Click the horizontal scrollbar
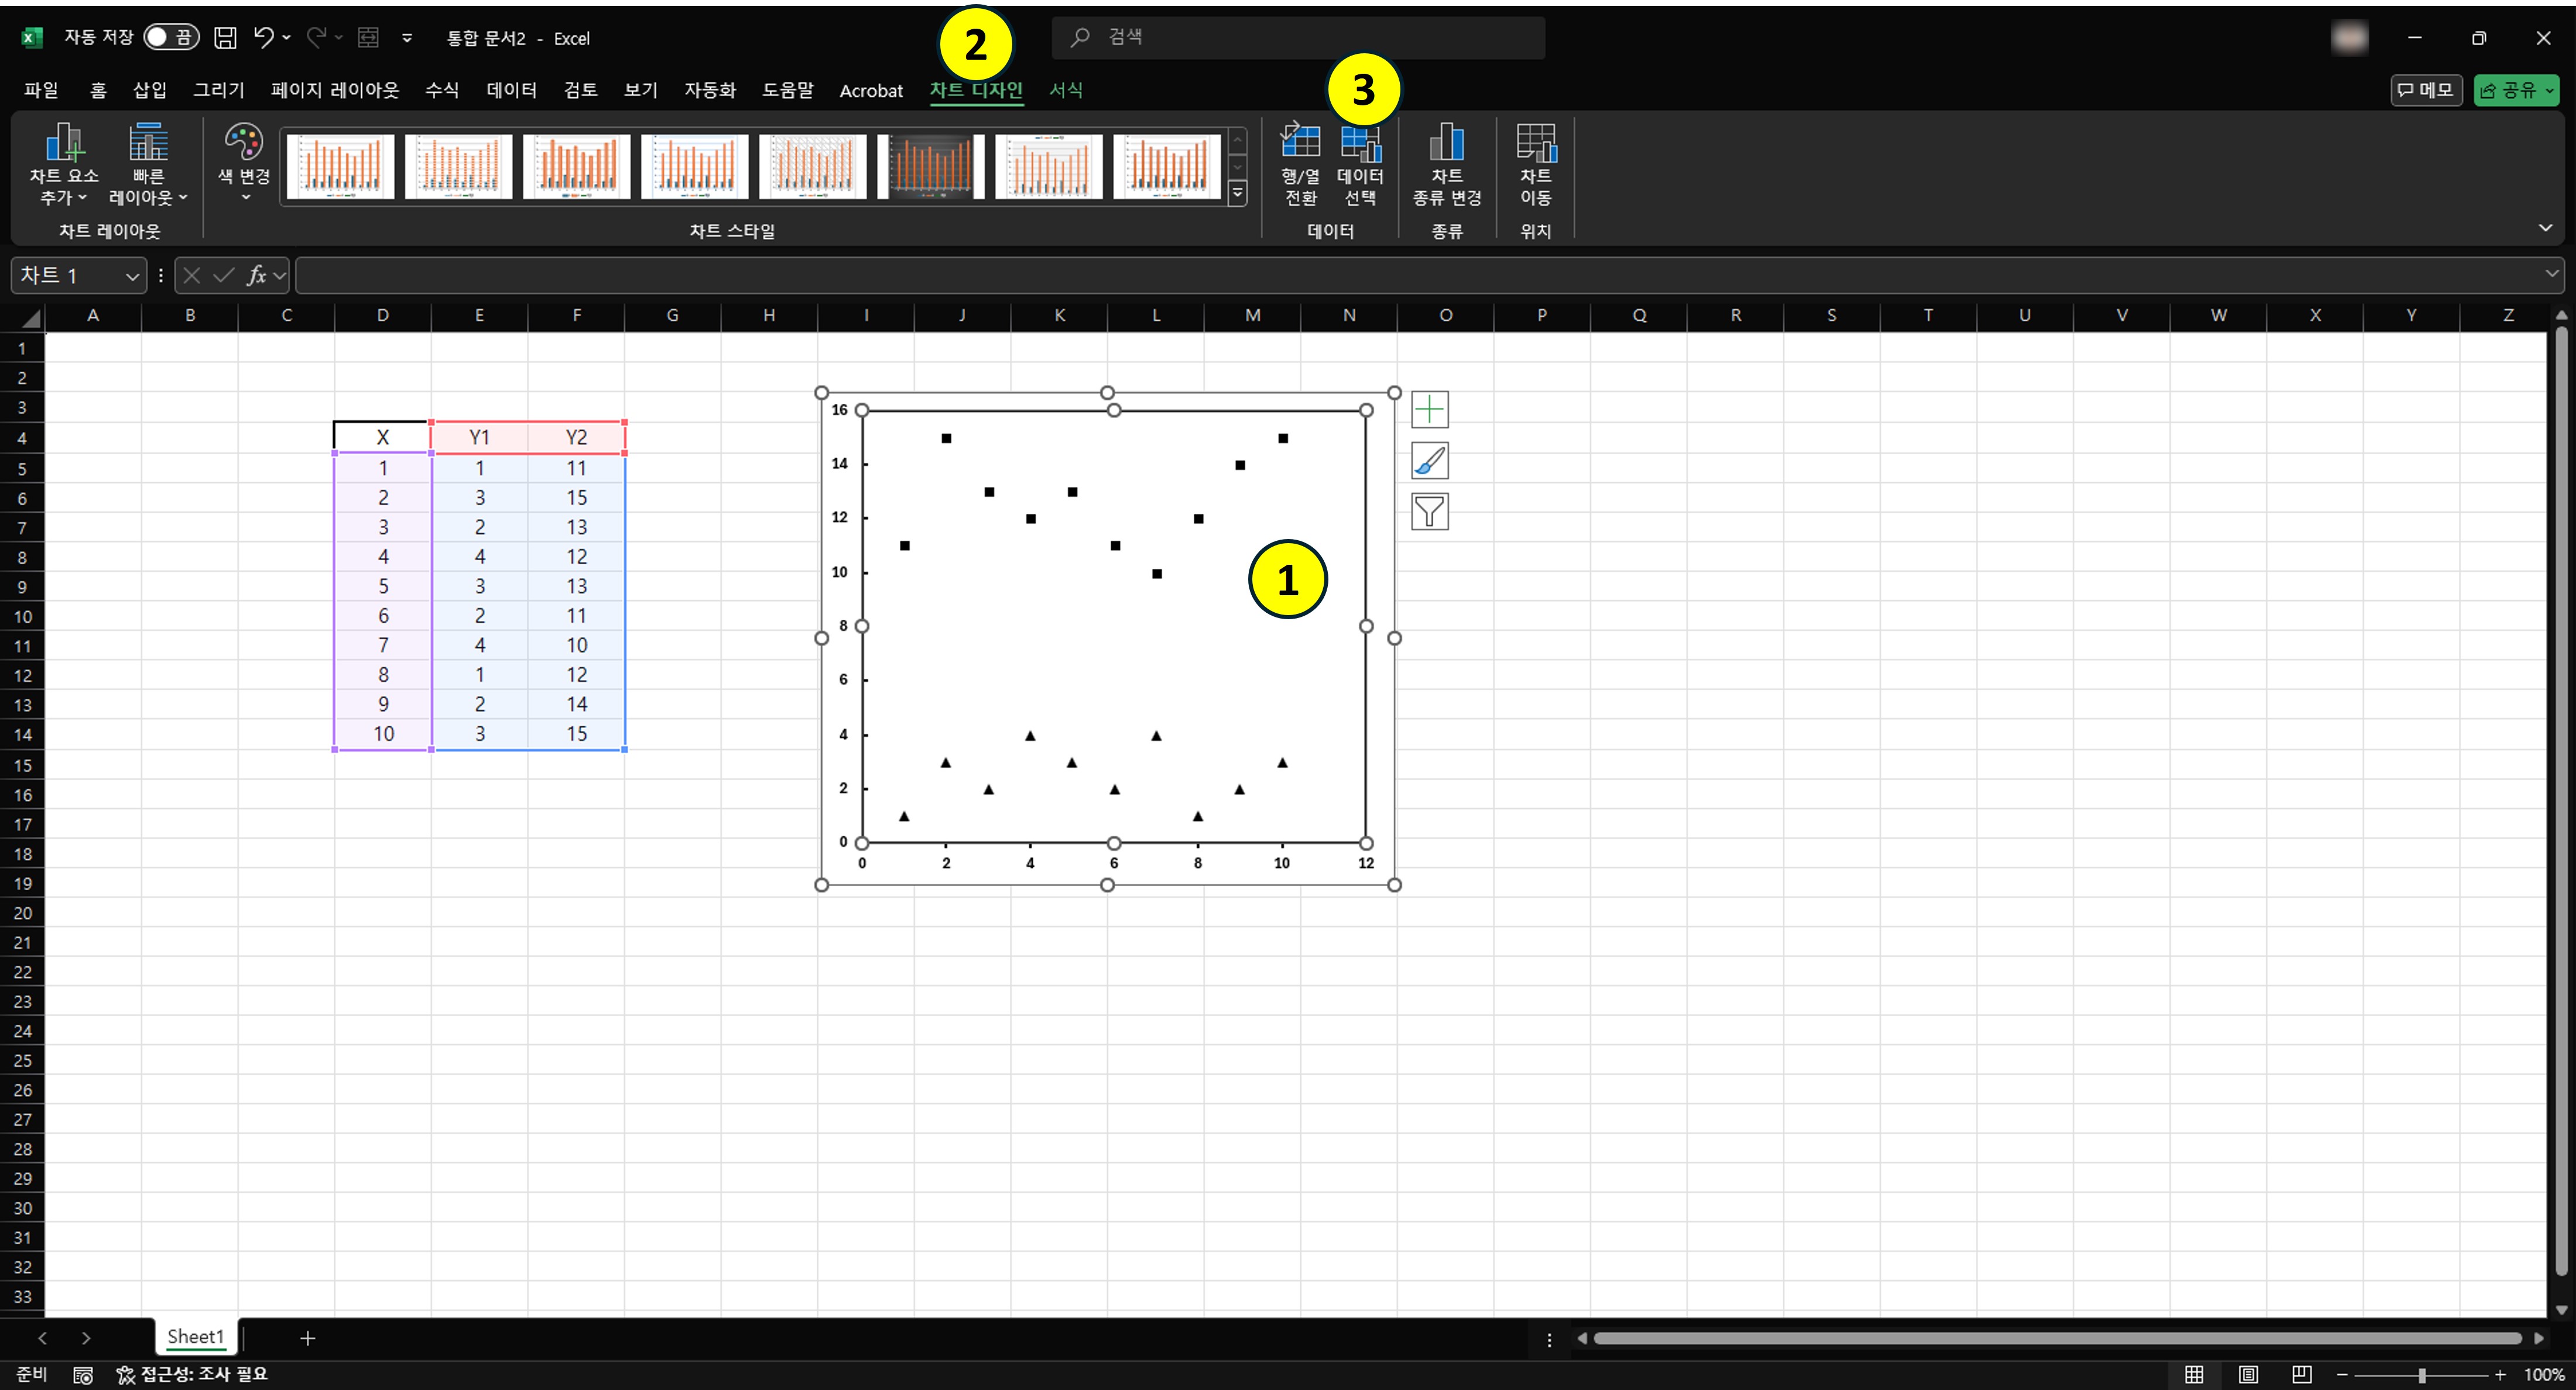Screen dimensions: 2576x1390 [2057, 1338]
